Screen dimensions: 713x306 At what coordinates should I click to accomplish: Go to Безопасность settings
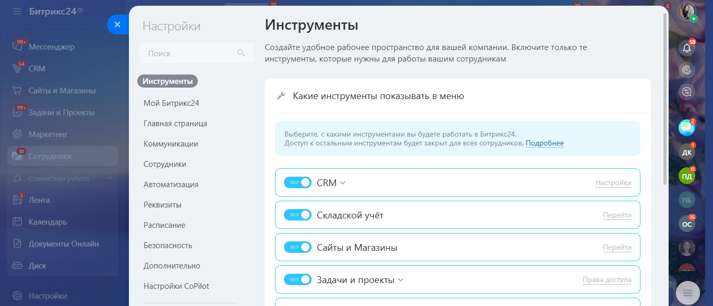pyautogui.click(x=168, y=246)
